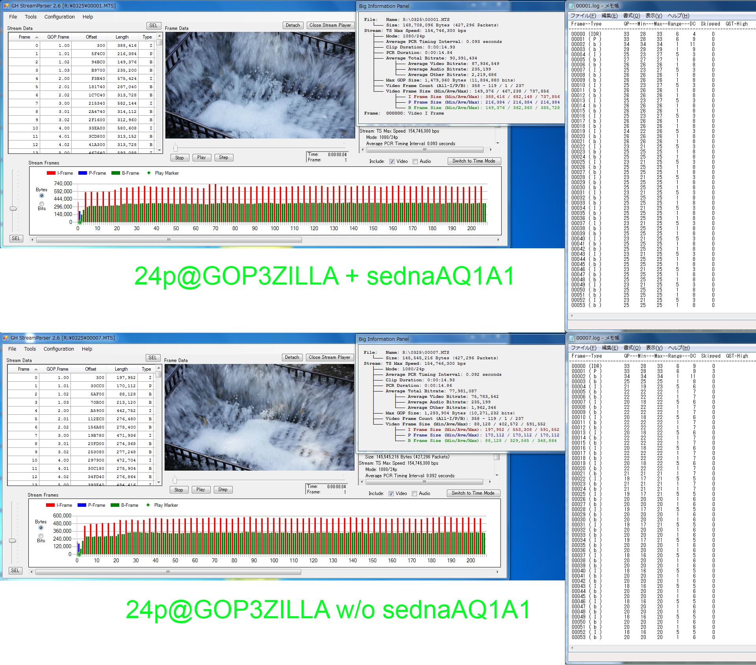The width and height of the screenshot is (756, 665).
Task: Select the Bits radio button in the top chart
Action: [x=42, y=204]
